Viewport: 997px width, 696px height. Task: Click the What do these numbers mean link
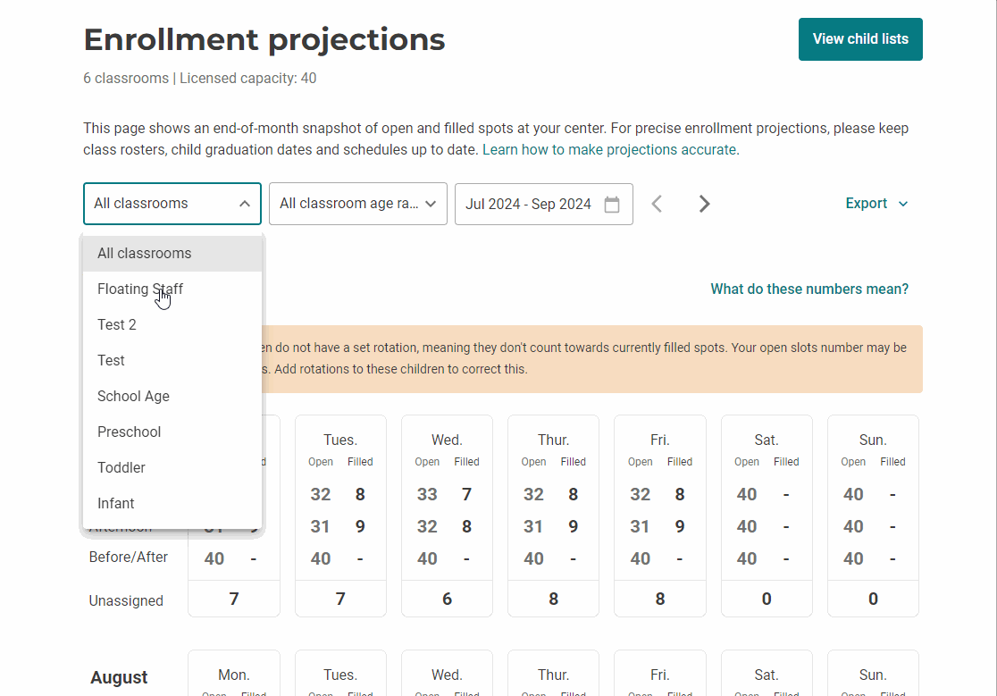click(809, 289)
